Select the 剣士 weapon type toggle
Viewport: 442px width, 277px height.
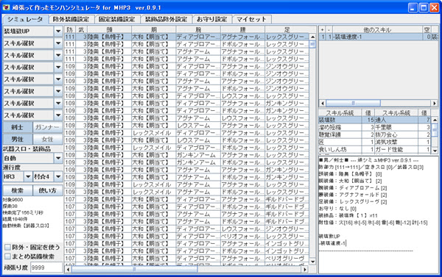(18, 127)
